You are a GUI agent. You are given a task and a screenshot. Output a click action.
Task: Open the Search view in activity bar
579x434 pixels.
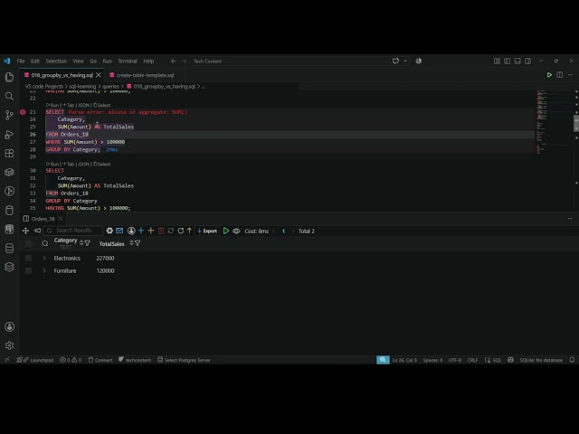coord(9,97)
